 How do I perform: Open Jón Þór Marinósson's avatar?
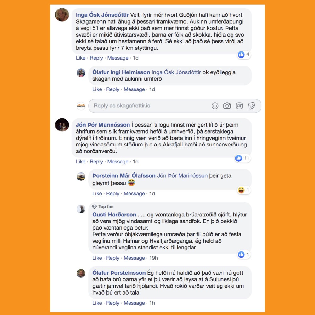62,125
